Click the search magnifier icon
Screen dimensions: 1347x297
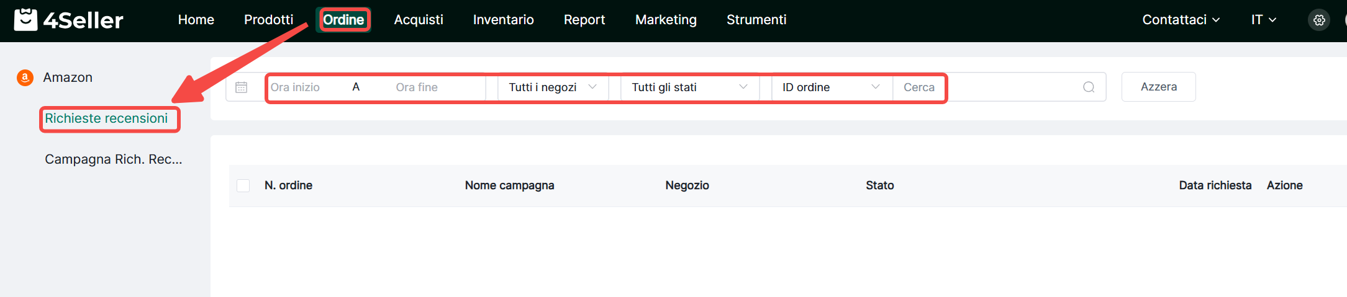click(1088, 87)
